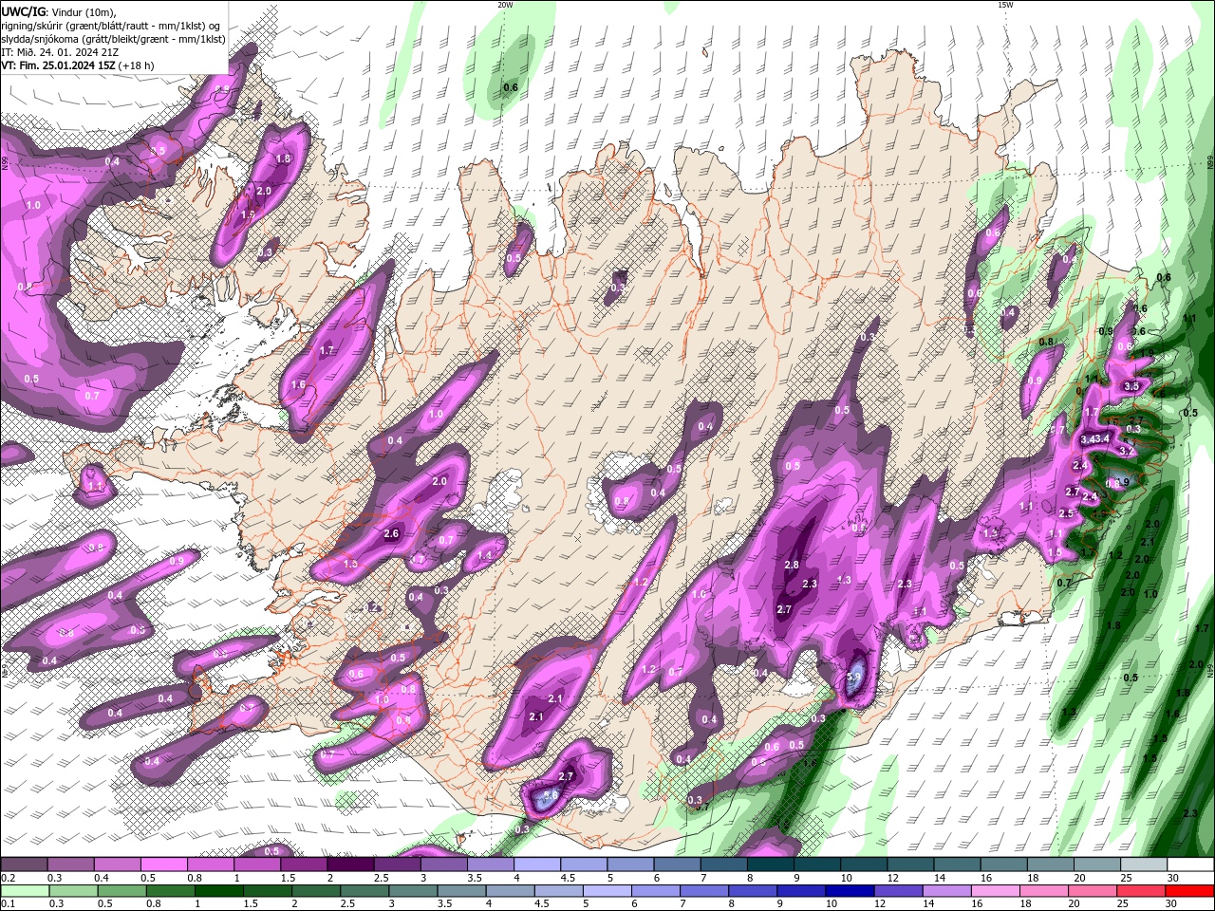Pick the palest green swatch starting at 0.1

25,890
